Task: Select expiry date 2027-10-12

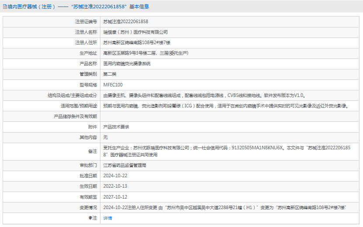Action: 115,197
